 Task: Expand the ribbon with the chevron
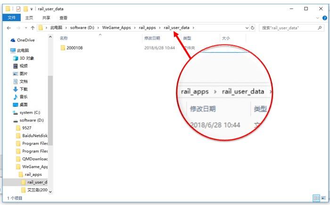pos(318,18)
